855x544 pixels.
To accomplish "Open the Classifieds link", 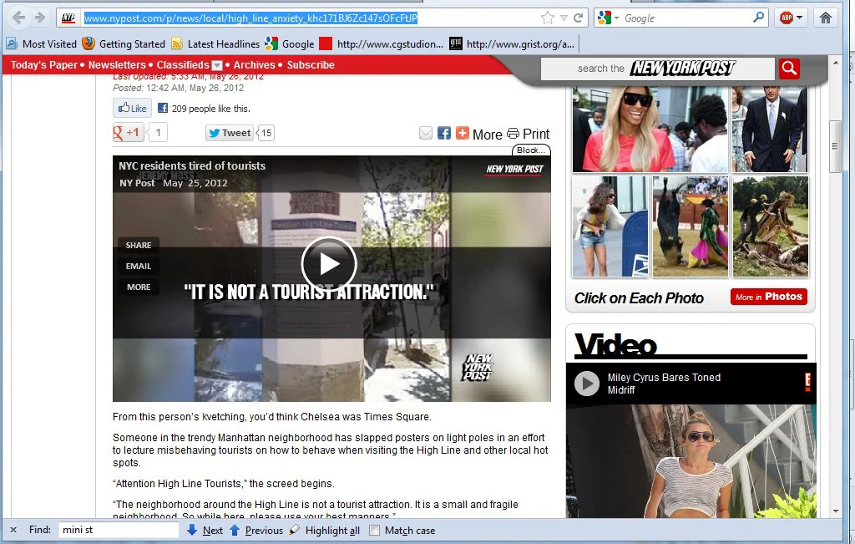I will [183, 65].
